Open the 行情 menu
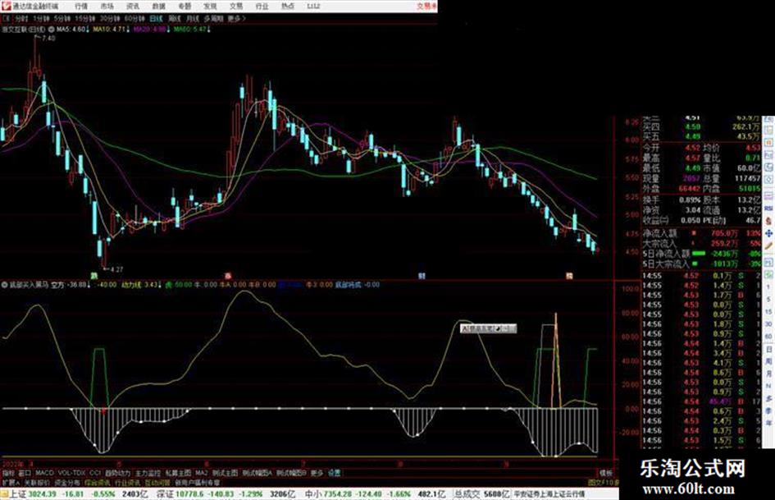 coord(81,6)
